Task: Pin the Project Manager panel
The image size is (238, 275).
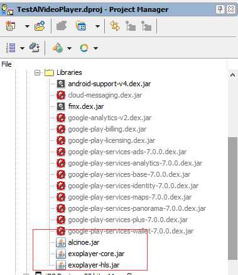Action: [220, 9]
